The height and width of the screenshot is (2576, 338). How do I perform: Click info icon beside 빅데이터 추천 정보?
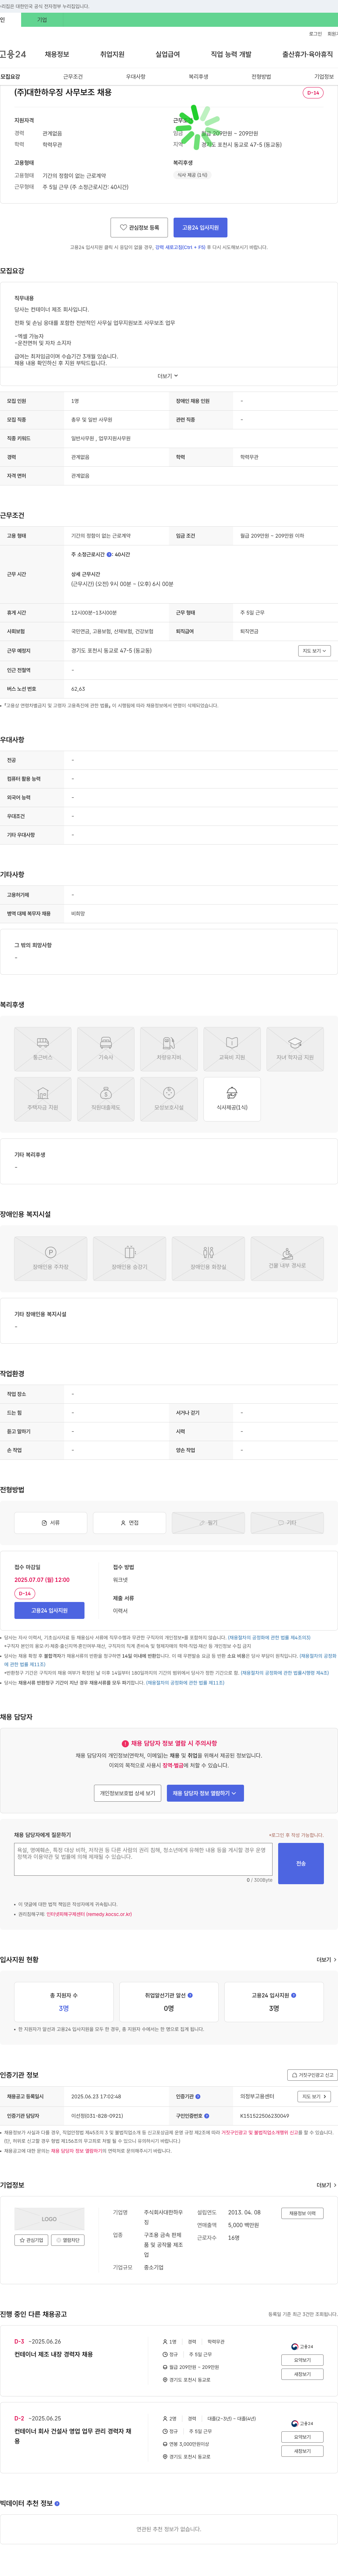(x=57, y=2503)
